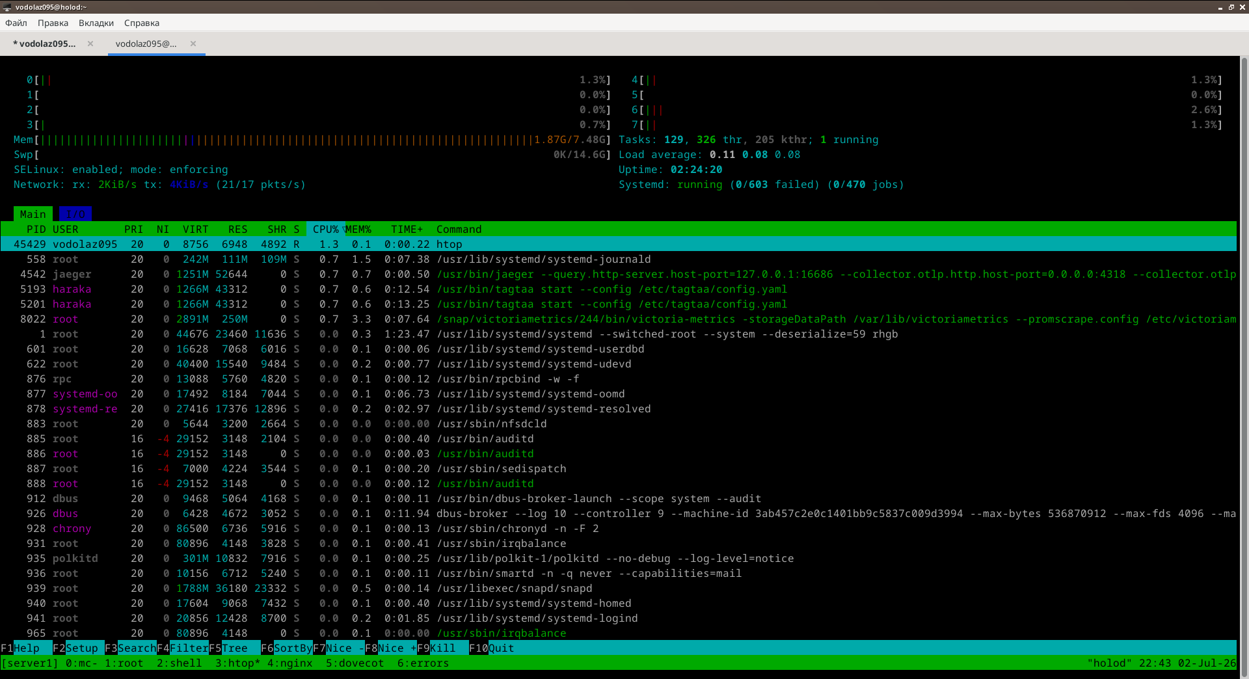Viewport: 1249px width, 679px height.
Task: Select the nfsdcld process row
Action: click(x=618, y=423)
